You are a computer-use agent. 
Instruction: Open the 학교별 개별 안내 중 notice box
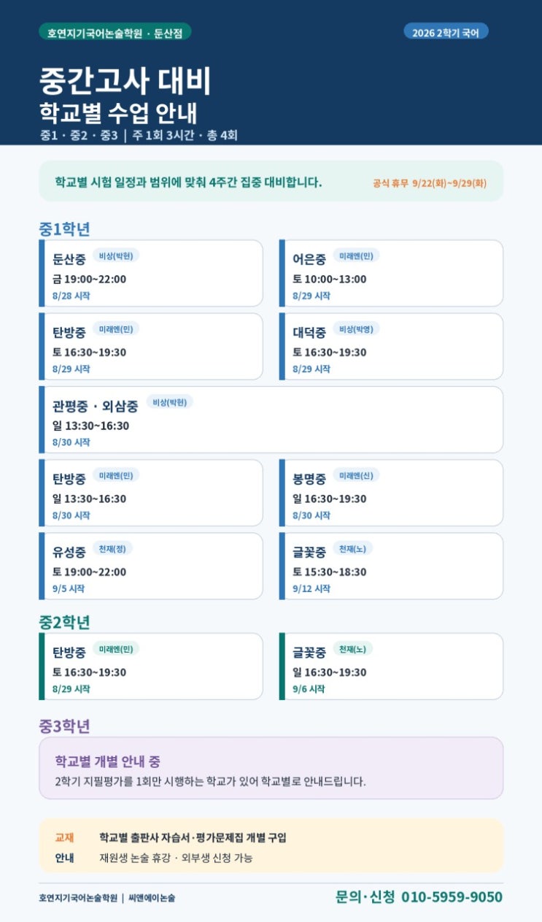click(271, 768)
